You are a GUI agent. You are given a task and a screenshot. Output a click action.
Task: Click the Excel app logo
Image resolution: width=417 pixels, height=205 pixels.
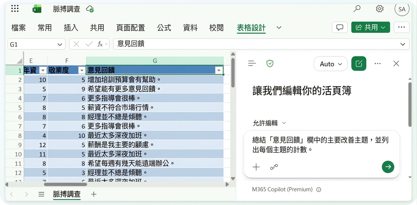coord(37,9)
